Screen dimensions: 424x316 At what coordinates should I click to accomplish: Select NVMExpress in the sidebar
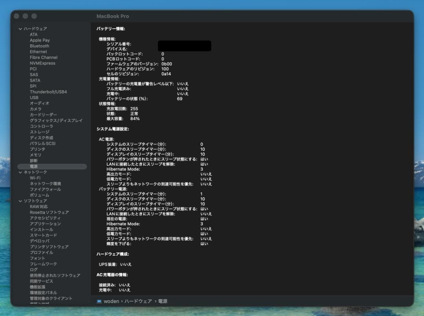click(x=42, y=63)
